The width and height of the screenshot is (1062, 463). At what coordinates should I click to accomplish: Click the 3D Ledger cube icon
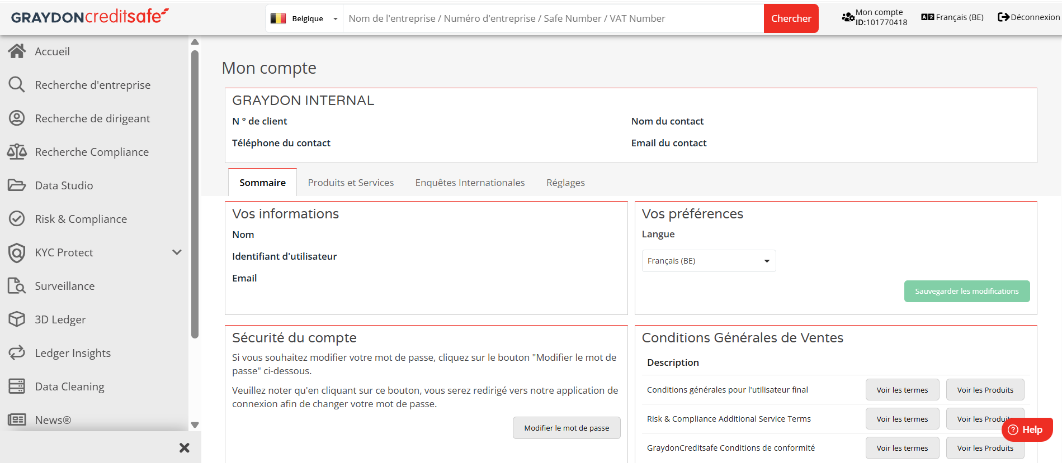[x=17, y=319]
